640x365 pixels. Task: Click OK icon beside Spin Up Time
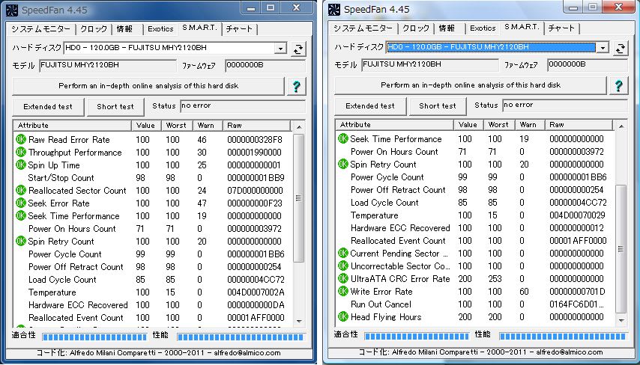click(21, 165)
